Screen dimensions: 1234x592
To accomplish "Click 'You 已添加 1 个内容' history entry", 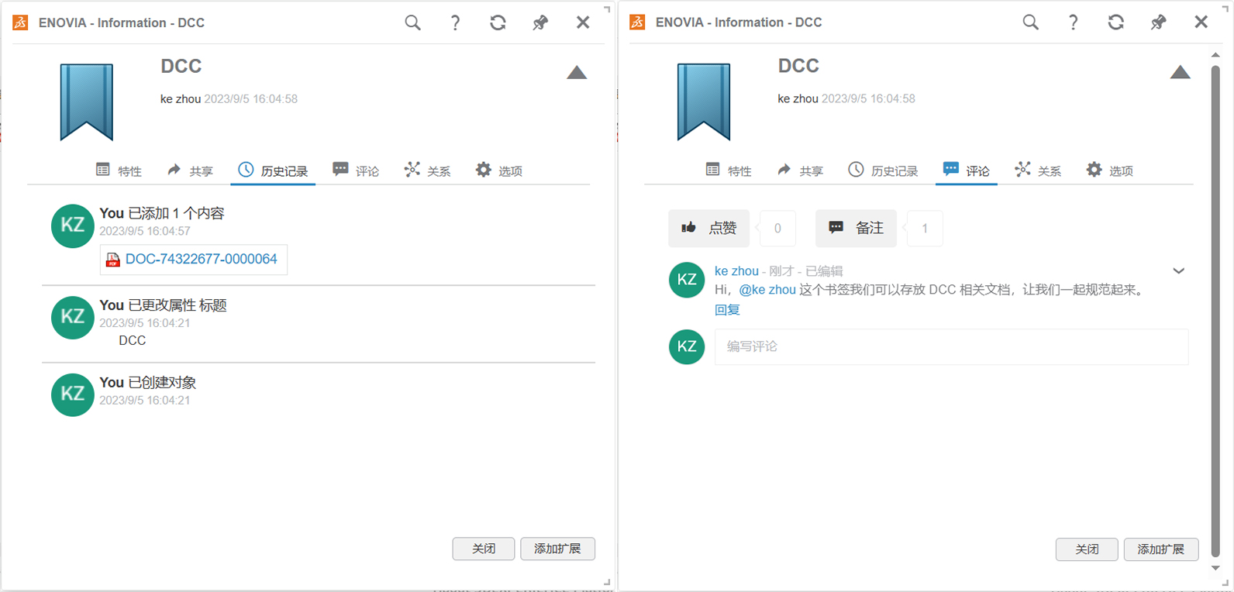I will [162, 213].
